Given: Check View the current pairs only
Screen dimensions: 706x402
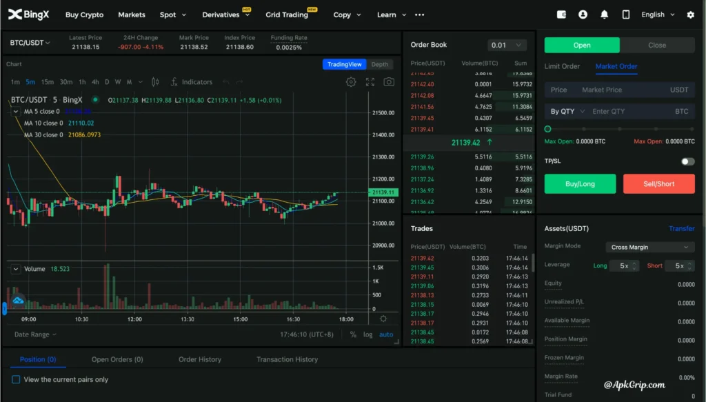Looking at the screenshot, I should (17, 379).
